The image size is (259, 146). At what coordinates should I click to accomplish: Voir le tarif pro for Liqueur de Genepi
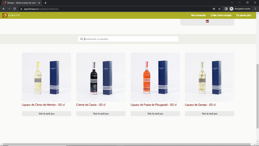pyautogui.click(x=209, y=114)
